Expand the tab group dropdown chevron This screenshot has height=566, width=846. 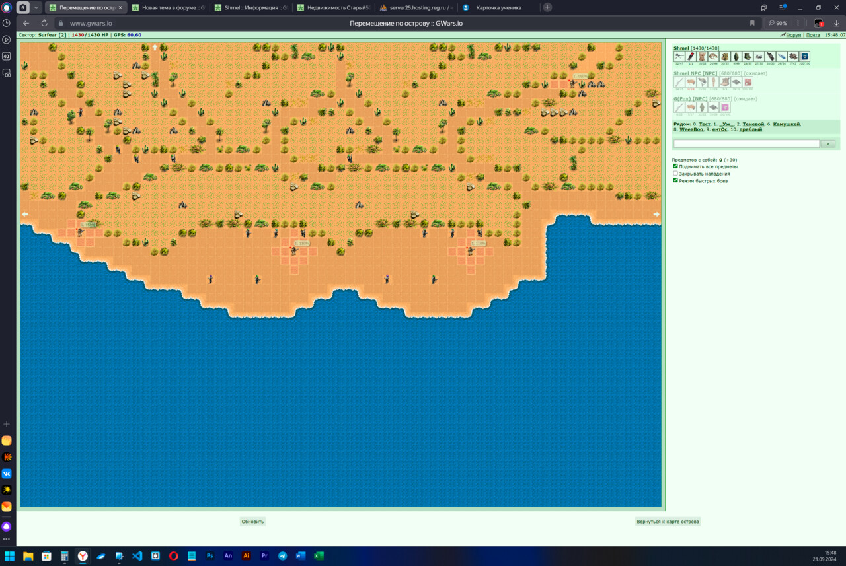pyautogui.click(x=36, y=7)
